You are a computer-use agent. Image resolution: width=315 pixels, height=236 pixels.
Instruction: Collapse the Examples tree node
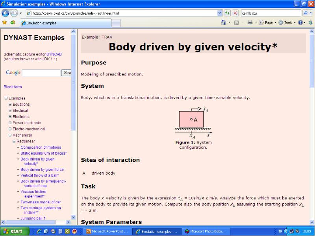6,98
